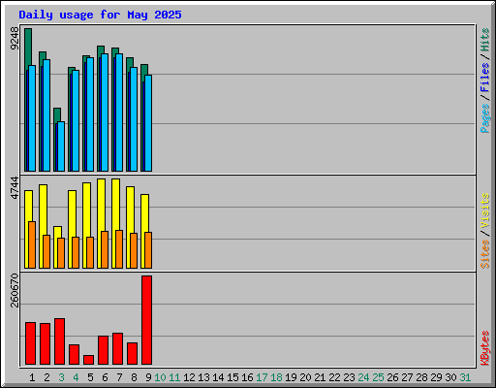Click the red KBytes bar for day 4
496x388 pixels.
tap(74, 355)
